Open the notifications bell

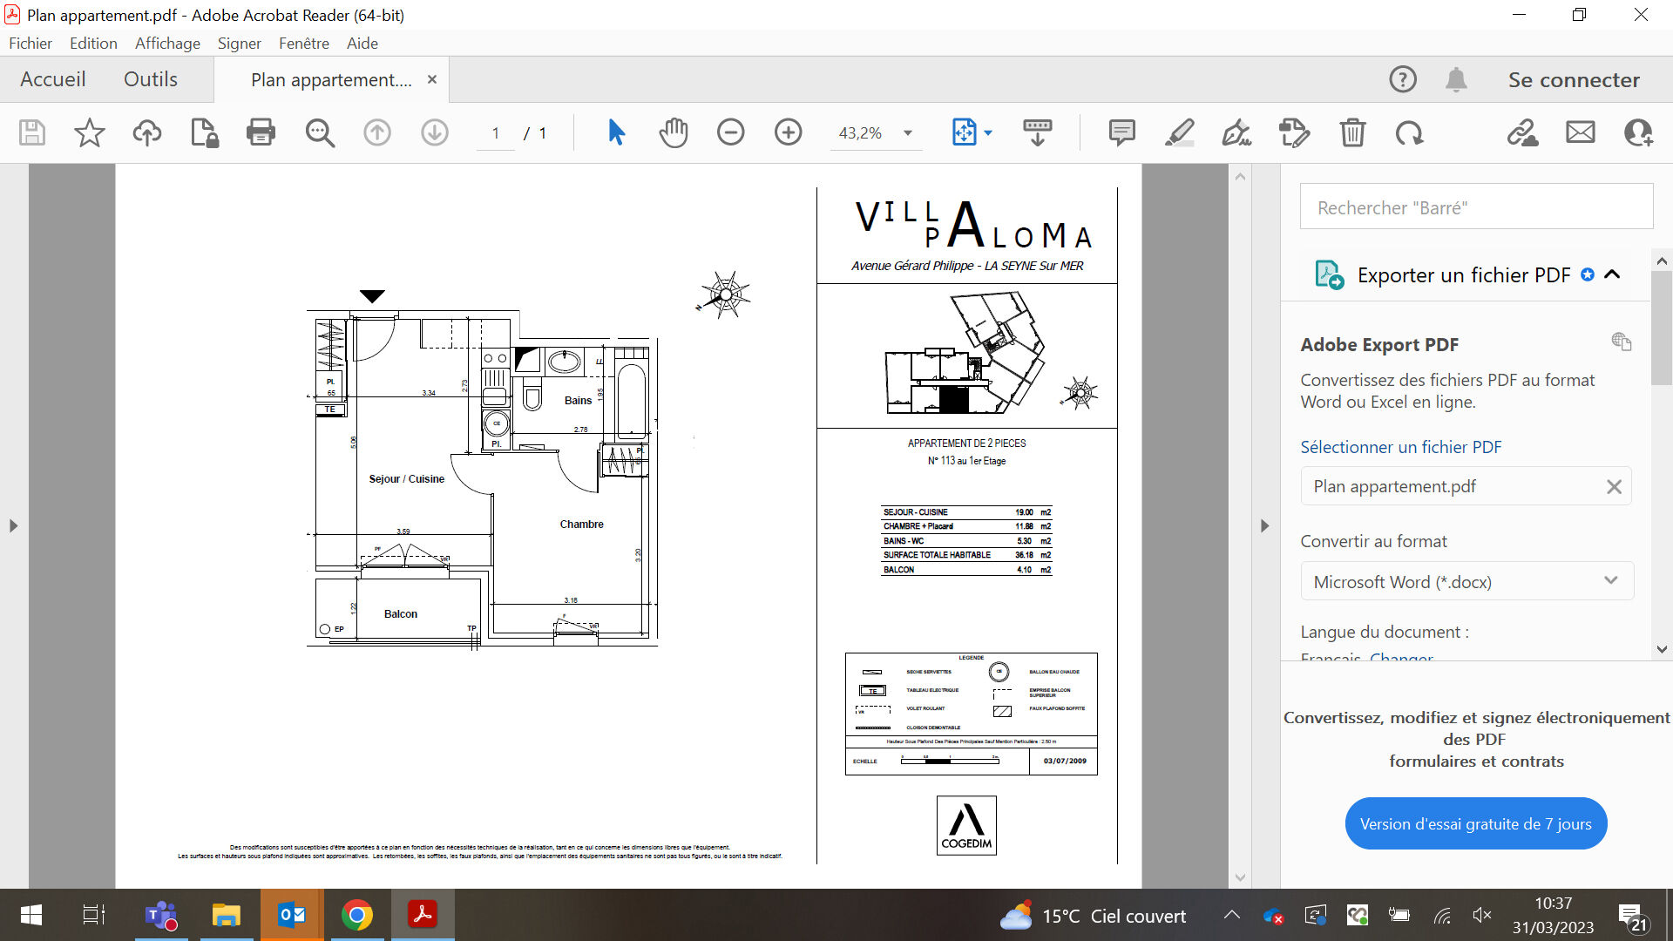1456,79
